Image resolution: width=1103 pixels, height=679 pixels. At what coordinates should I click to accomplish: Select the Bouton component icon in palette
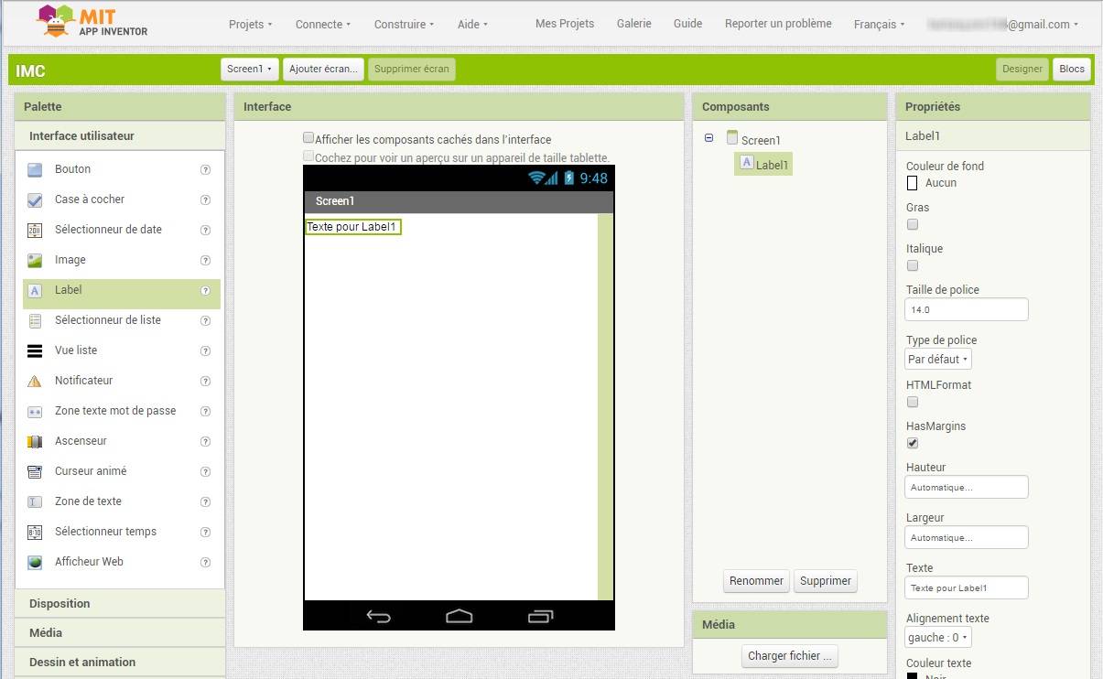[35, 169]
